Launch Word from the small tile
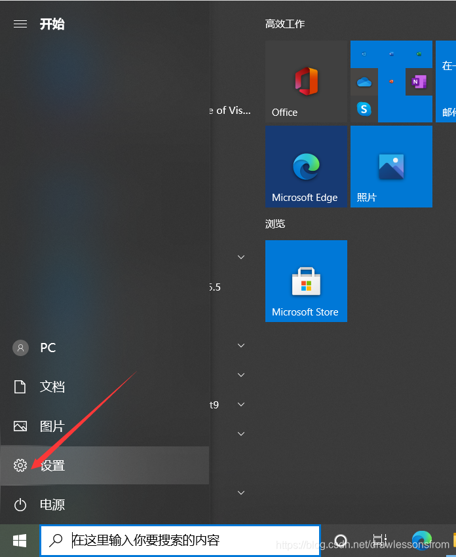This screenshot has height=557, width=456. [x=391, y=54]
